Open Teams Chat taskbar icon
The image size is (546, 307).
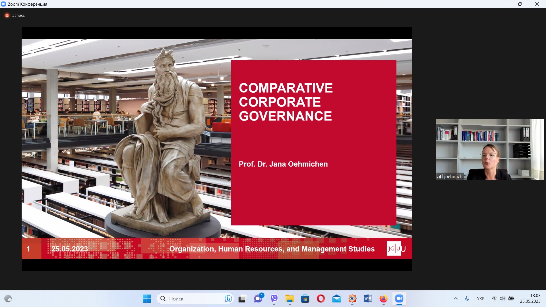tap(258, 298)
